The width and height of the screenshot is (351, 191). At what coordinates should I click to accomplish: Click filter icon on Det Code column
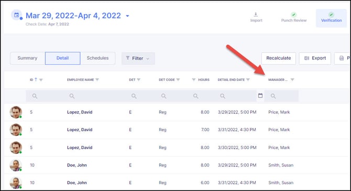coord(178,80)
